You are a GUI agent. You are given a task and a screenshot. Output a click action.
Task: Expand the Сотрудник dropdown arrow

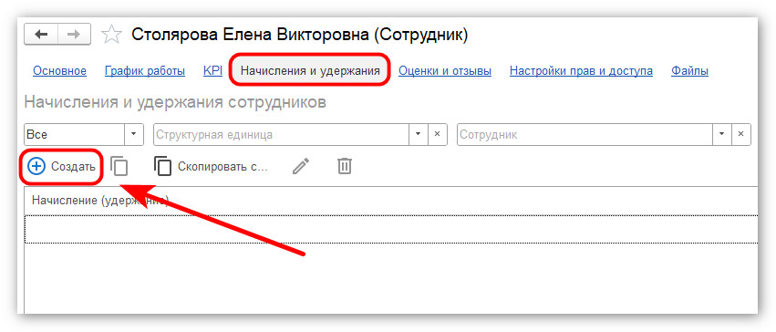coord(721,135)
